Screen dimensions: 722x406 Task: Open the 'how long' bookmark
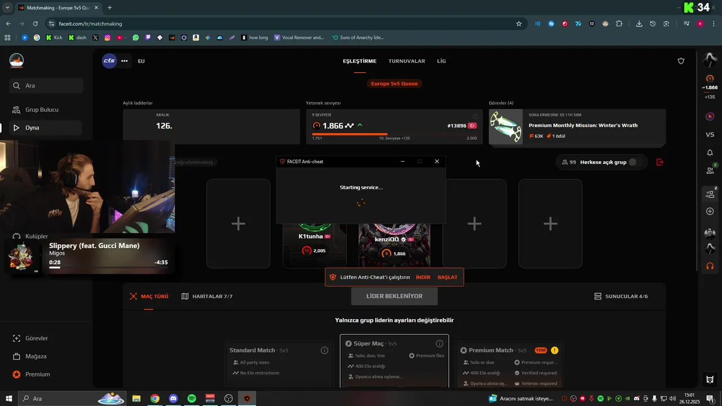(254, 38)
